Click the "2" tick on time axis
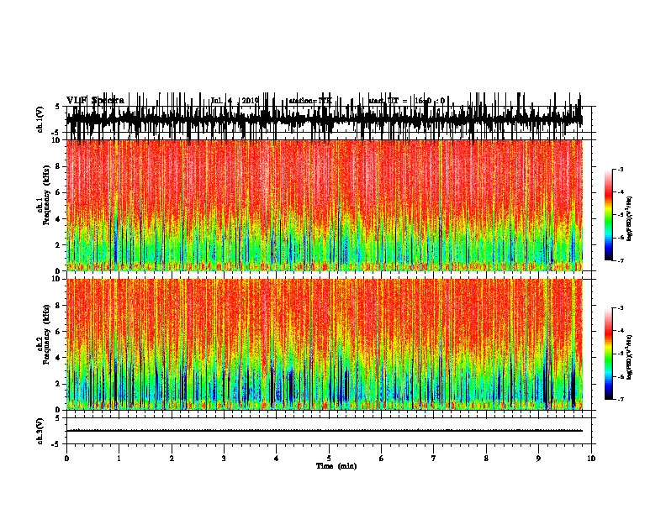 (172, 459)
